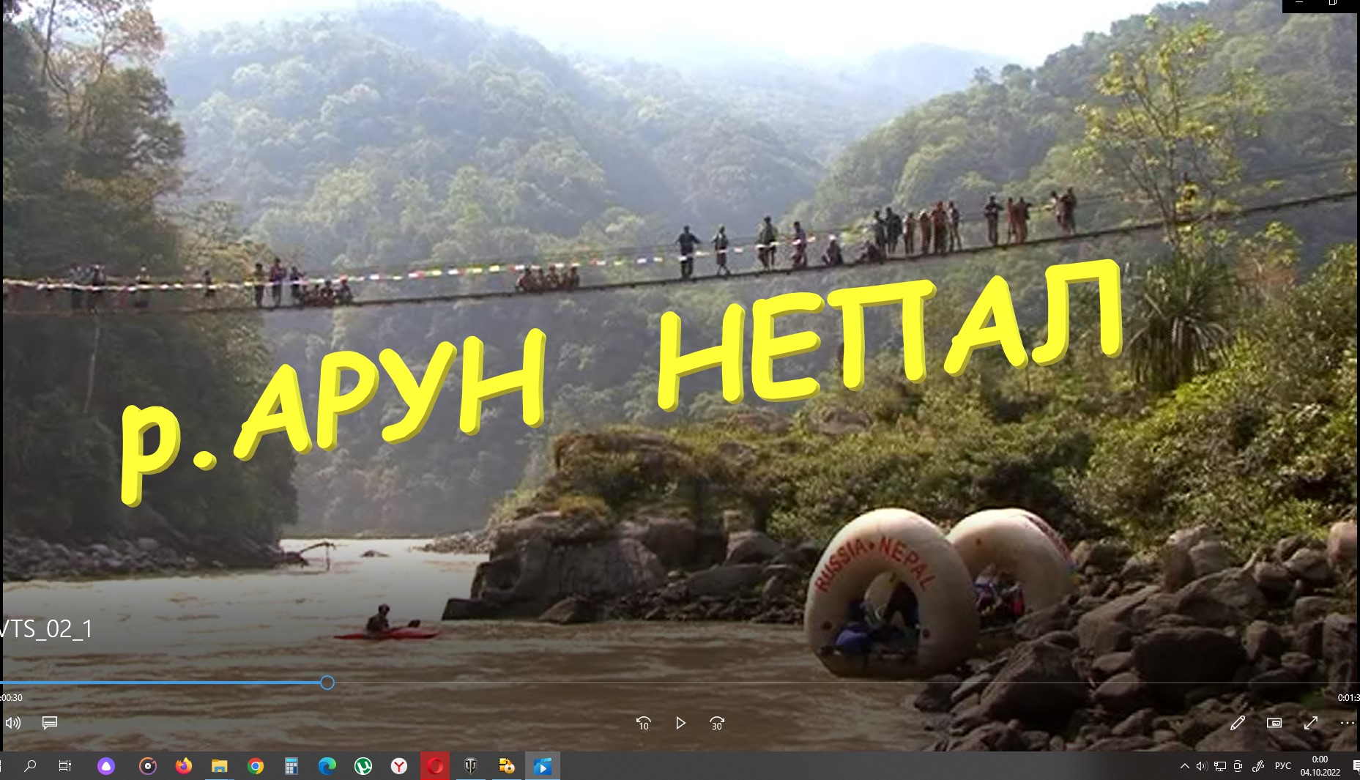Expand the three-dots more options menu
Image resolution: width=1360 pixels, height=780 pixels.
[x=1347, y=723]
